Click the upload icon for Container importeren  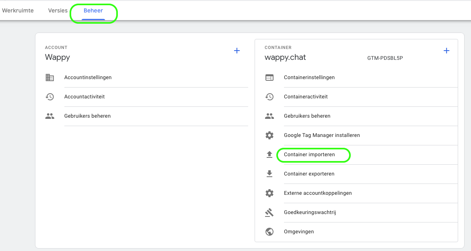pos(269,155)
